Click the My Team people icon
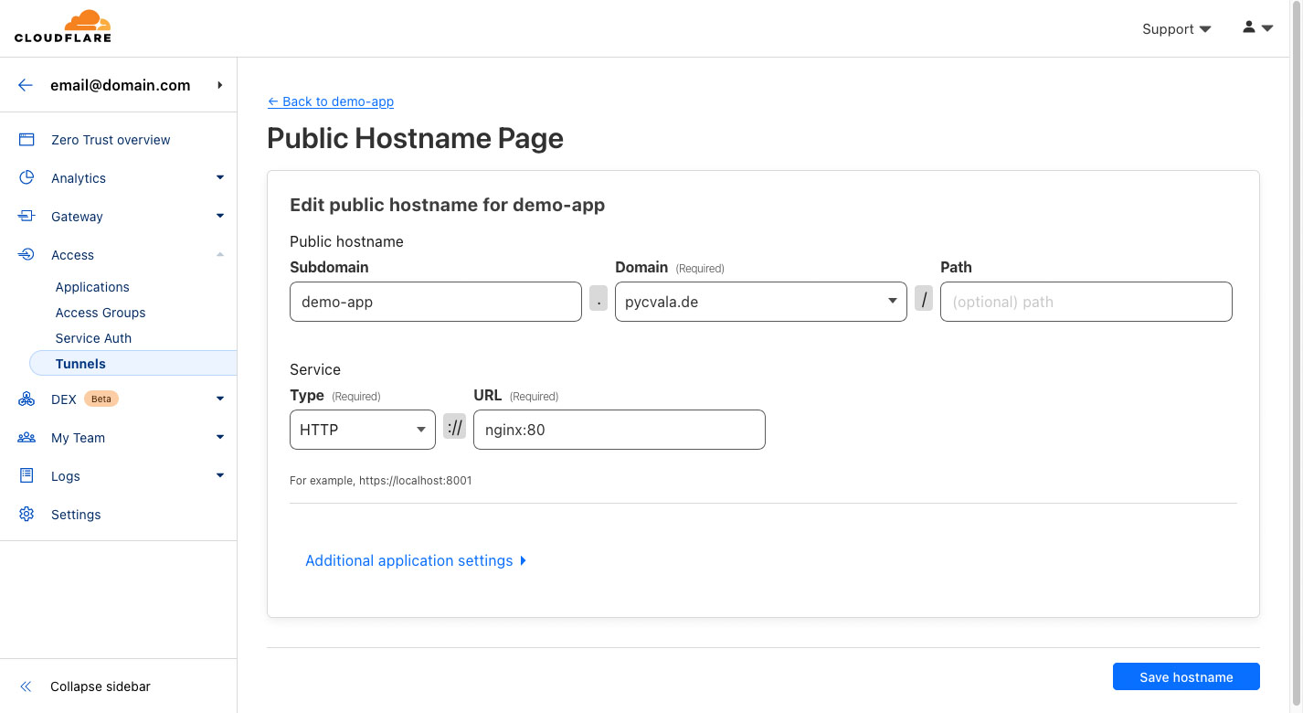This screenshot has width=1303, height=713. 26,438
